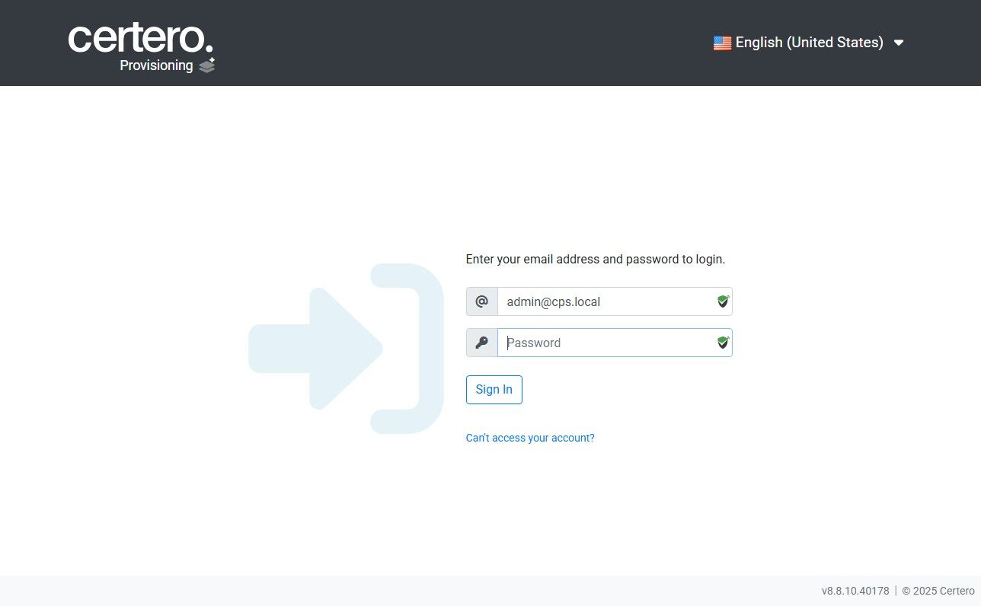Click the login instruction text above email field
The height and width of the screenshot is (606, 981).
pos(596,259)
